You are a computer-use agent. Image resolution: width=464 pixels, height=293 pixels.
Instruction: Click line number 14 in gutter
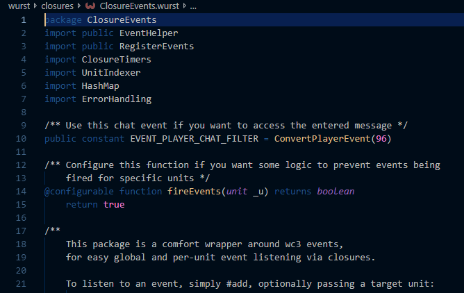pos(21,192)
